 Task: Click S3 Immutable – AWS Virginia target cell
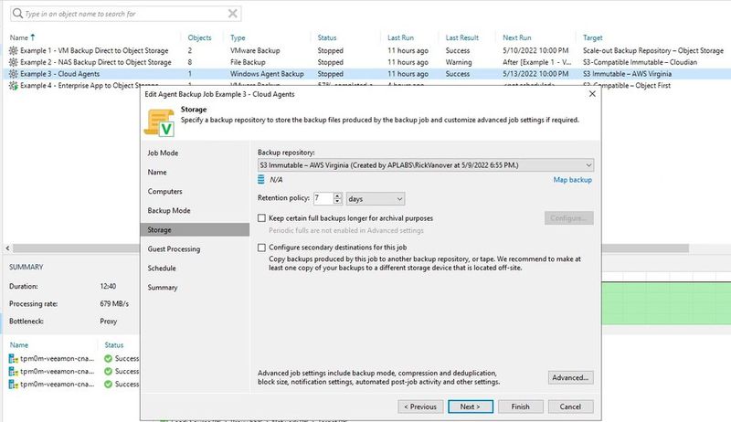pyautogui.click(x=627, y=74)
